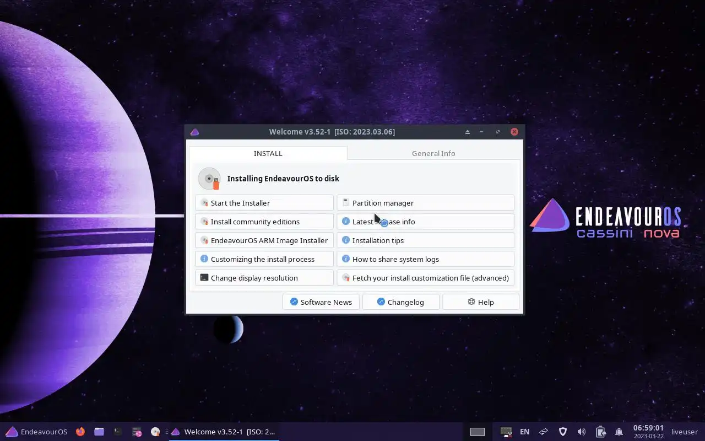Click Fetch your install customization file
The image size is (705, 441).
425,278
